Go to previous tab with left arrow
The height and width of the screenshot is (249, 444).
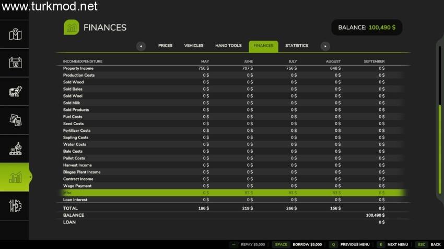click(141, 46)
